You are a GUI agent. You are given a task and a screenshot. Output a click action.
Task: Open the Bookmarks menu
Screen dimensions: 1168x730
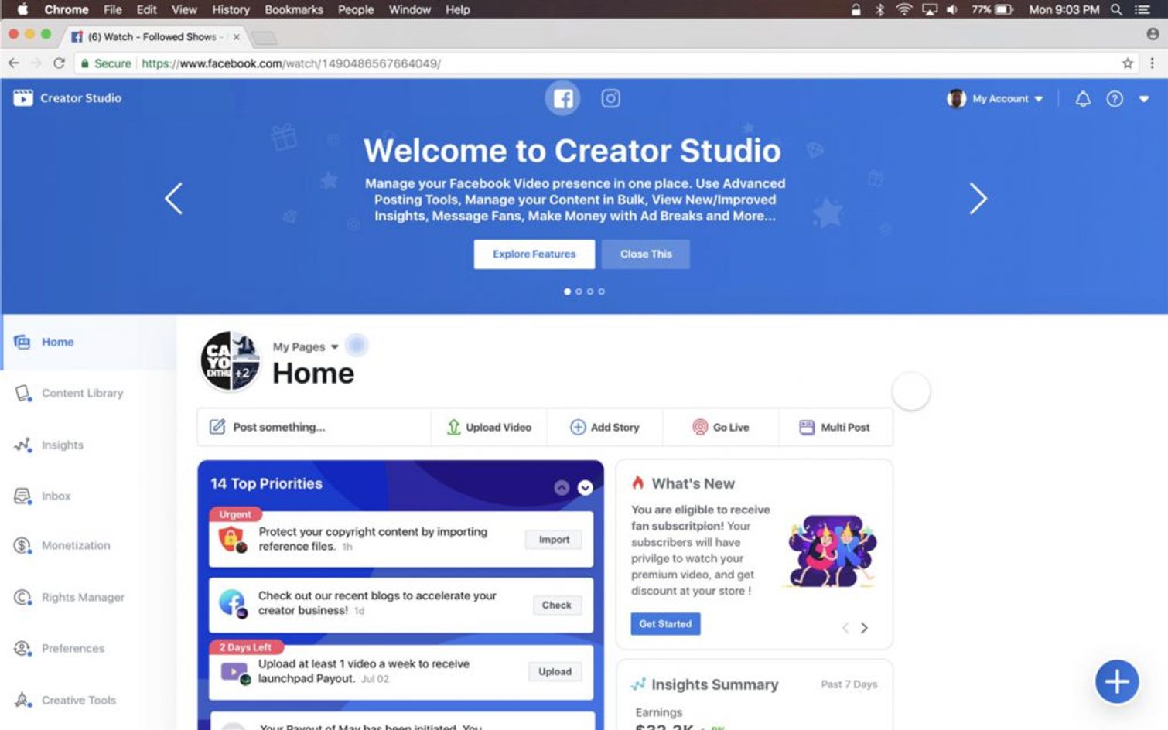294,9
